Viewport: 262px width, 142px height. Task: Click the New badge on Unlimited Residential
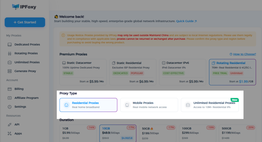tap(235, 100)
